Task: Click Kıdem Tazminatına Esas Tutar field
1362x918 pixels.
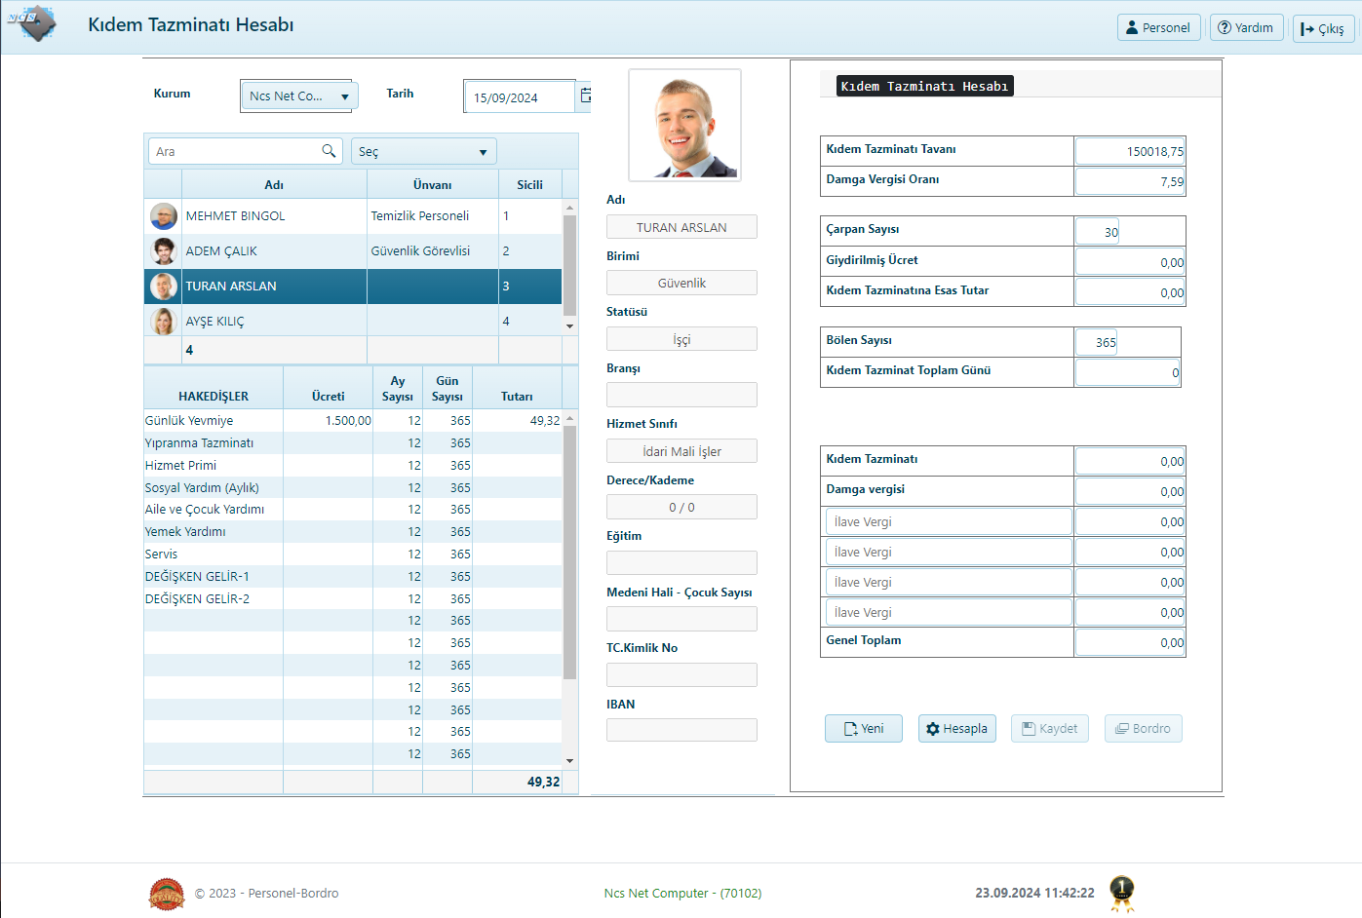Action: (x=1130, y=292)
